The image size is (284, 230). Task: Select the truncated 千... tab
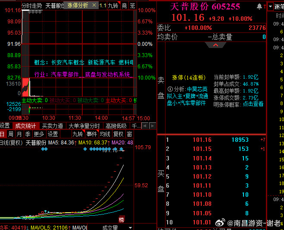(136, 126)
